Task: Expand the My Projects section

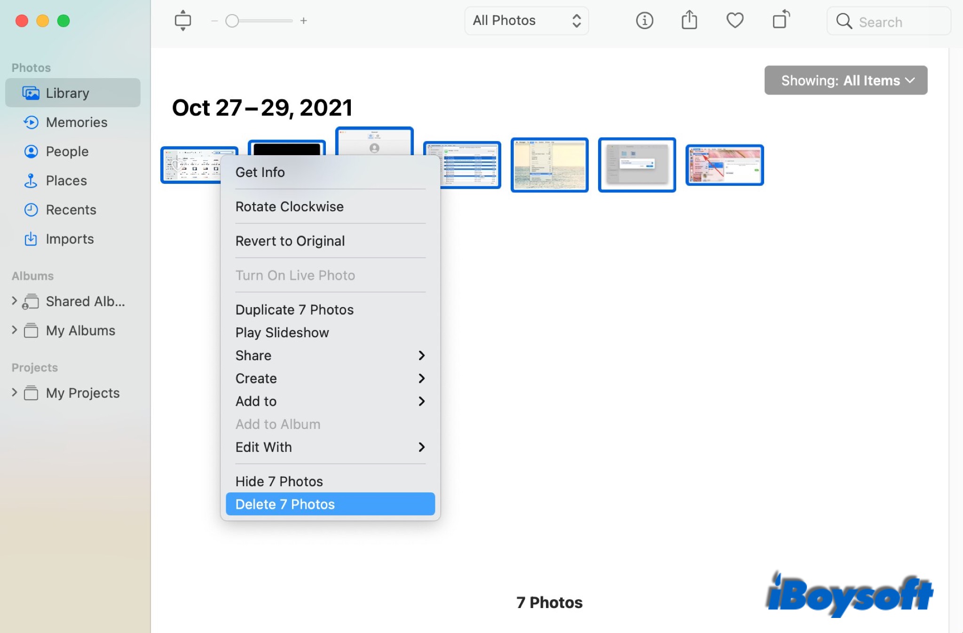Action: click(14, 392)
